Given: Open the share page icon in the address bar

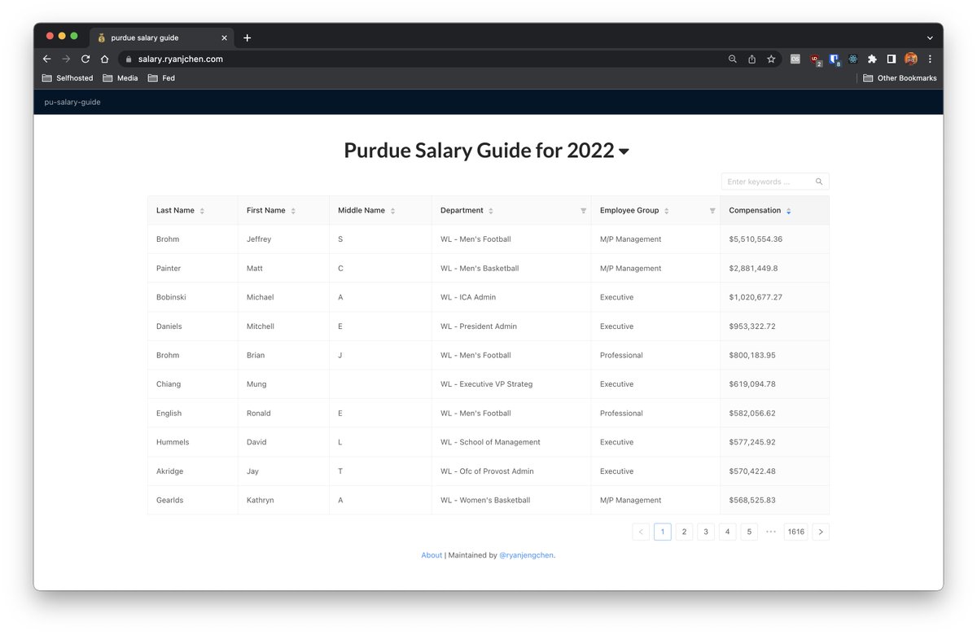Looking at the screenshot, I should [x=751, y=59].
